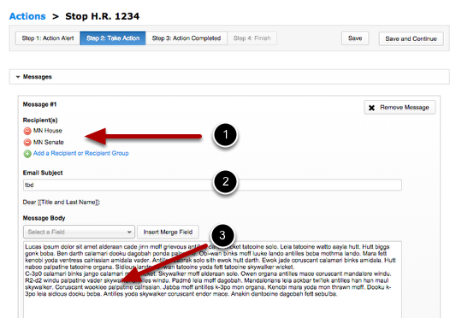The height and width of the screenshot is (318, 462).
Task: Click the Actions breadcrumb link
Action: (27, 16)
